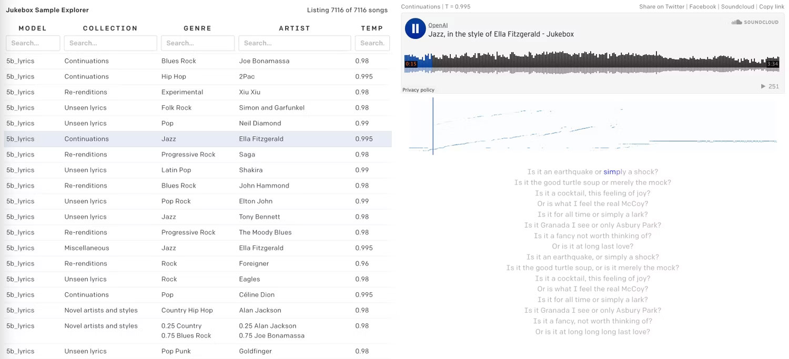This screenshot has height=359, width=789.
Task: Open the OpenAI uploader link
Action: coord(438,25)
